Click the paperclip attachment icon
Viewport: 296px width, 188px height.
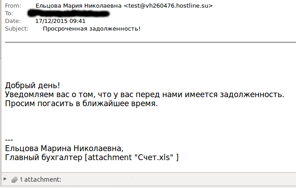click(14, 180)
